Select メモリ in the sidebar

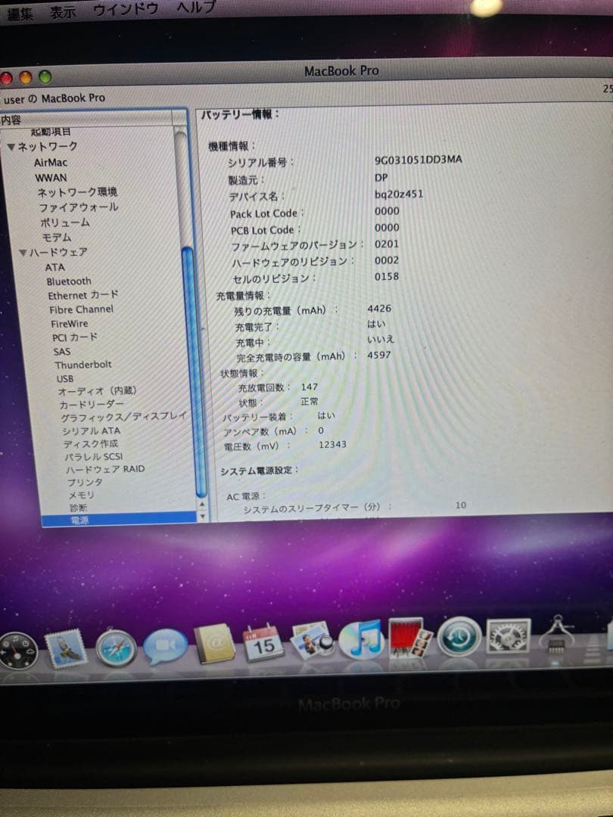pyautogui.click(x=81, y=495)
